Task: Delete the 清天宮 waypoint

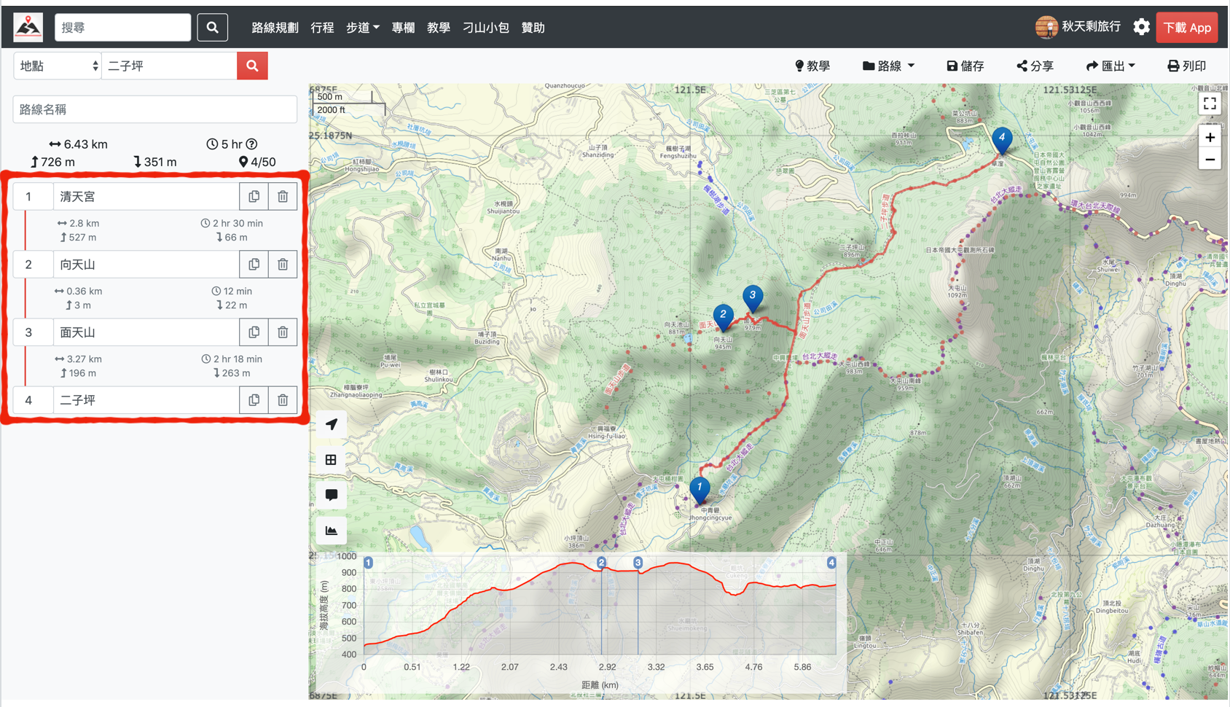Action: pos(283,197)
